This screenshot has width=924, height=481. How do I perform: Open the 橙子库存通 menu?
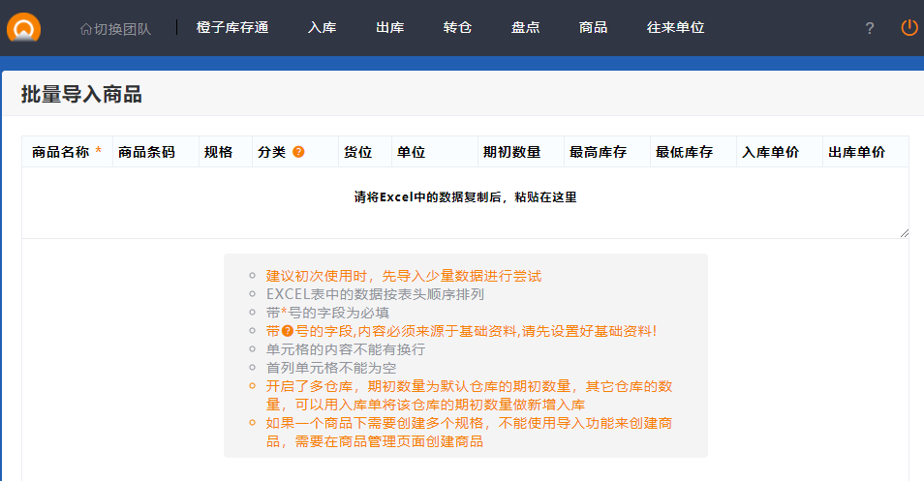[x=231, y=28]
